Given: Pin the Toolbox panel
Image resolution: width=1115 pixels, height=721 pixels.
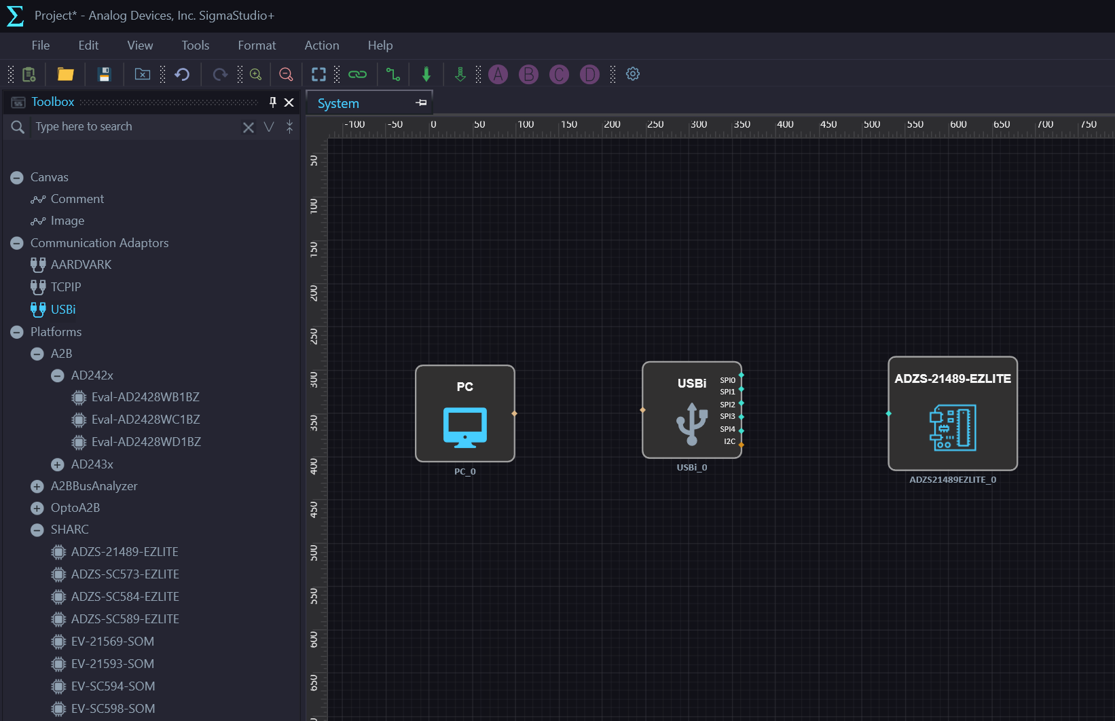Looking at the screenshot, I should pos(273,102).
